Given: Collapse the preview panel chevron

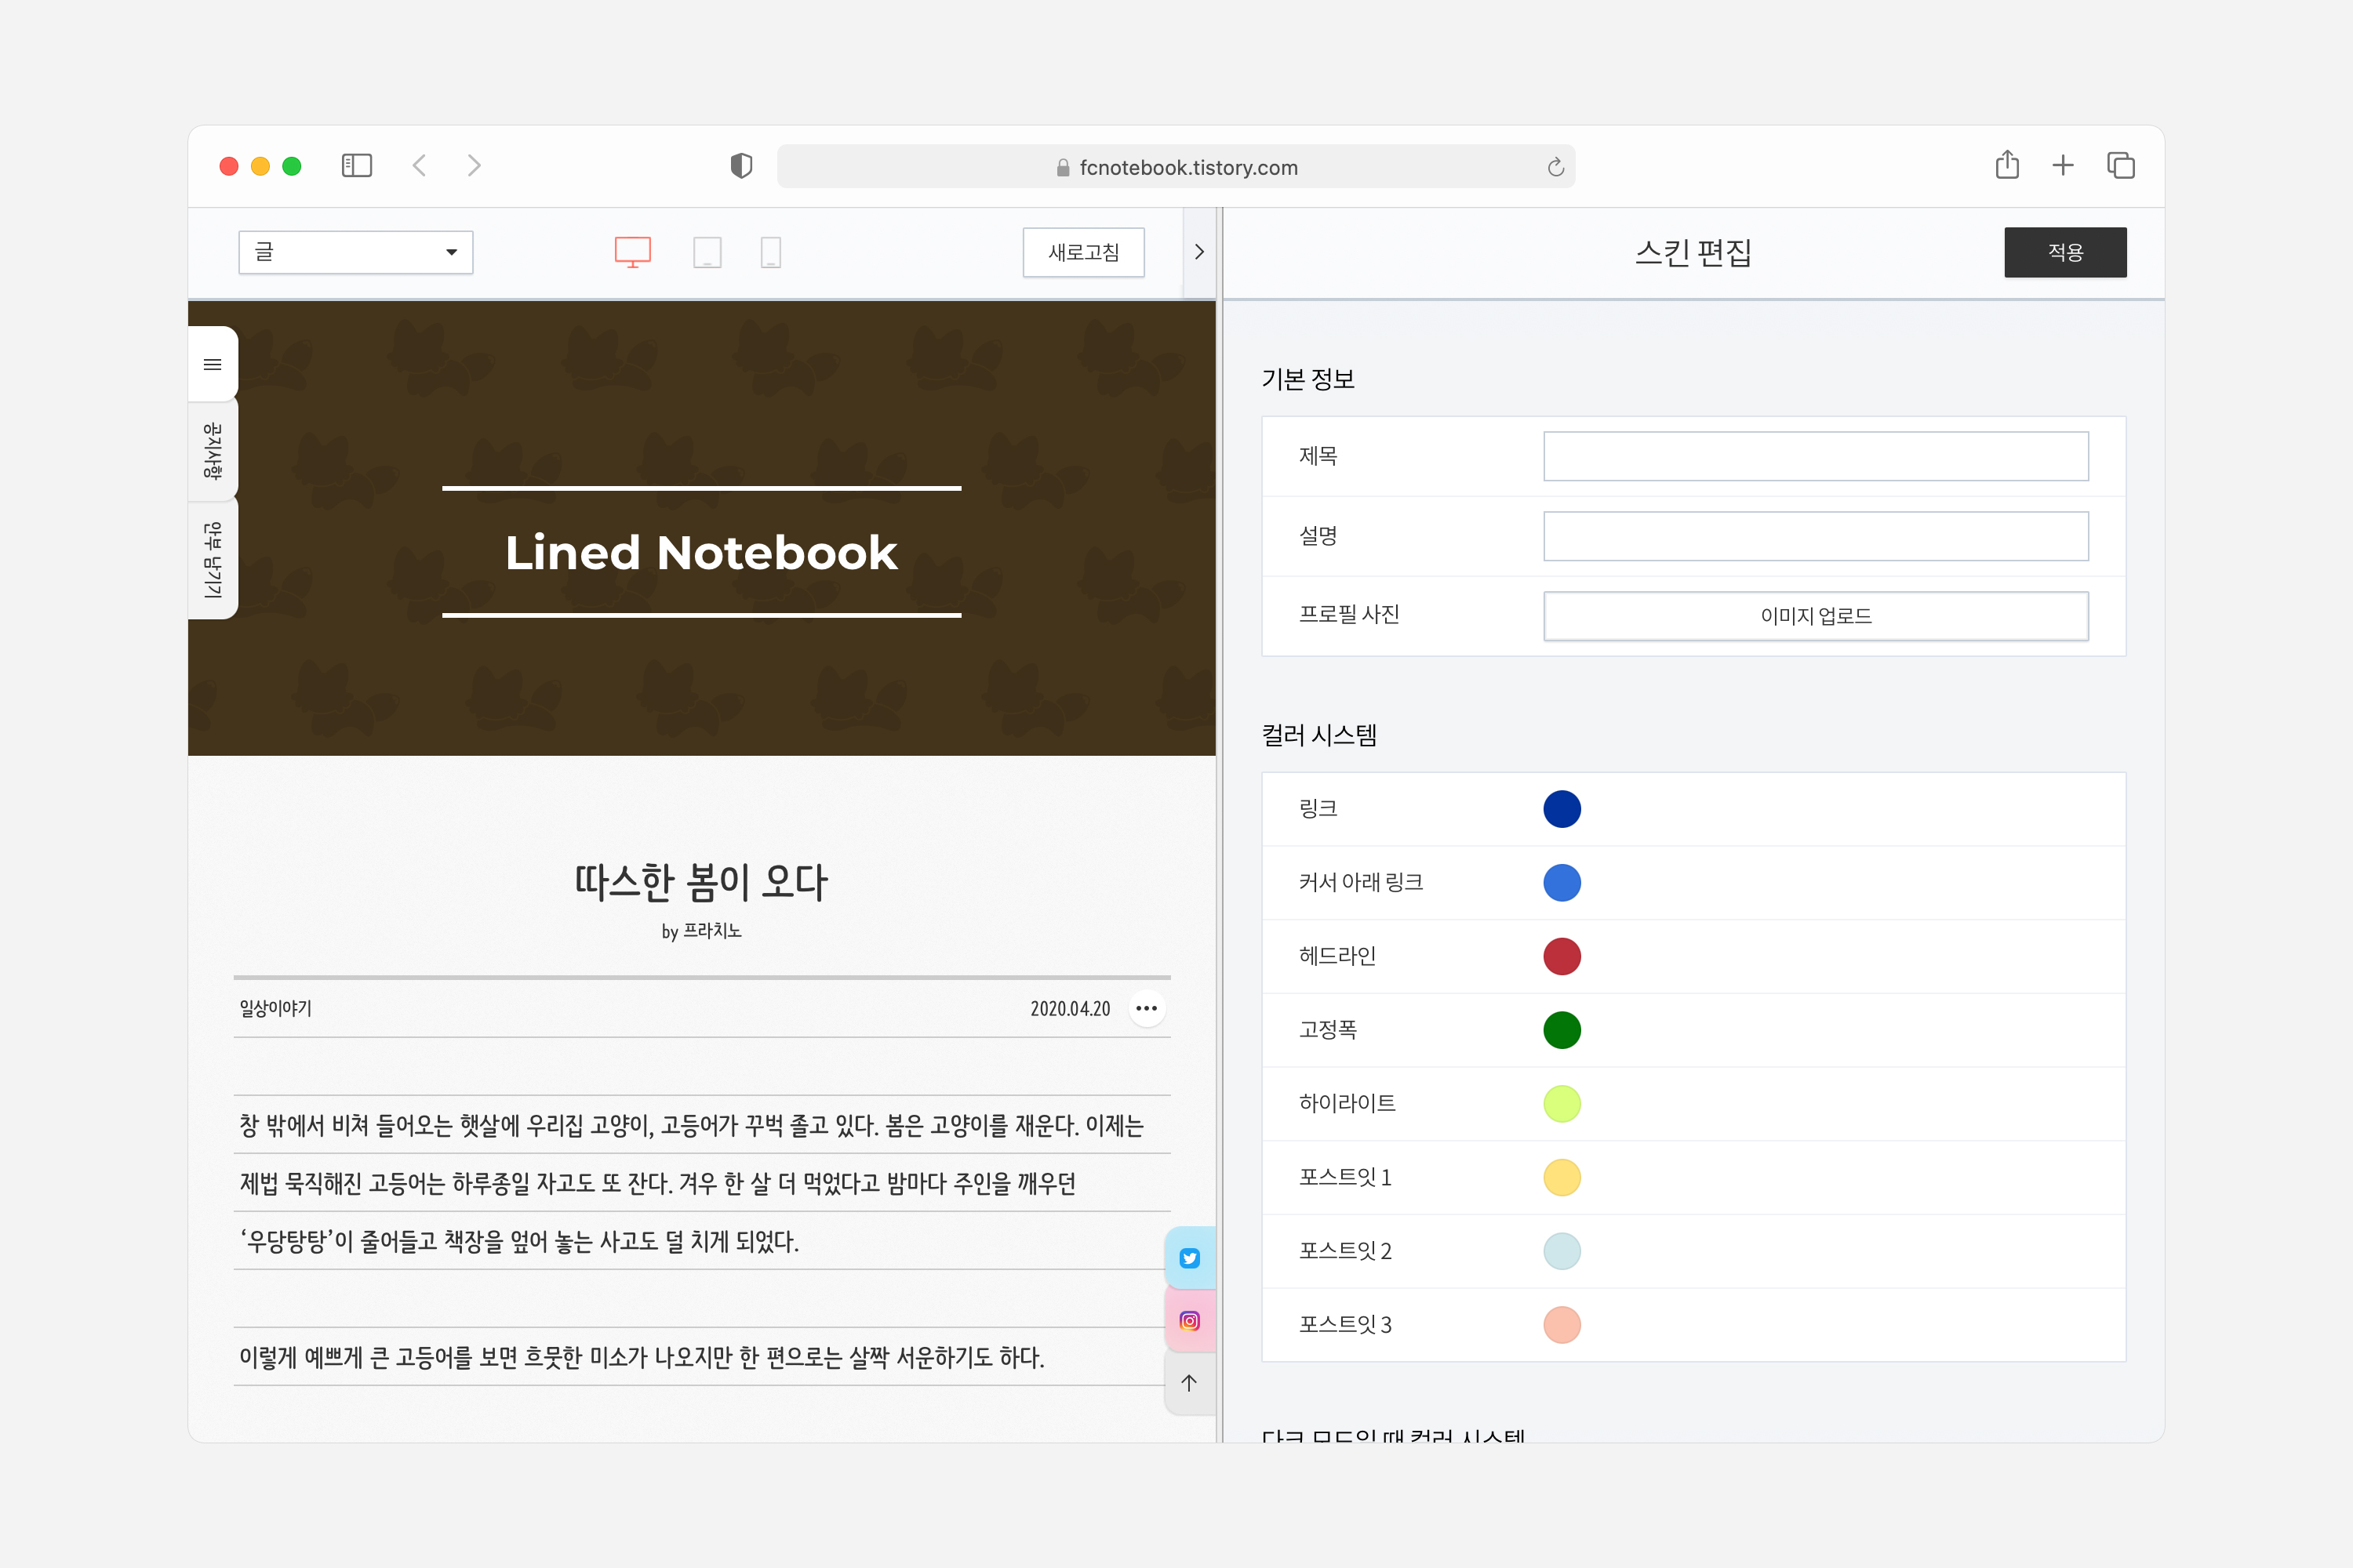Looking at the screenshot, I should (1199, 252).
